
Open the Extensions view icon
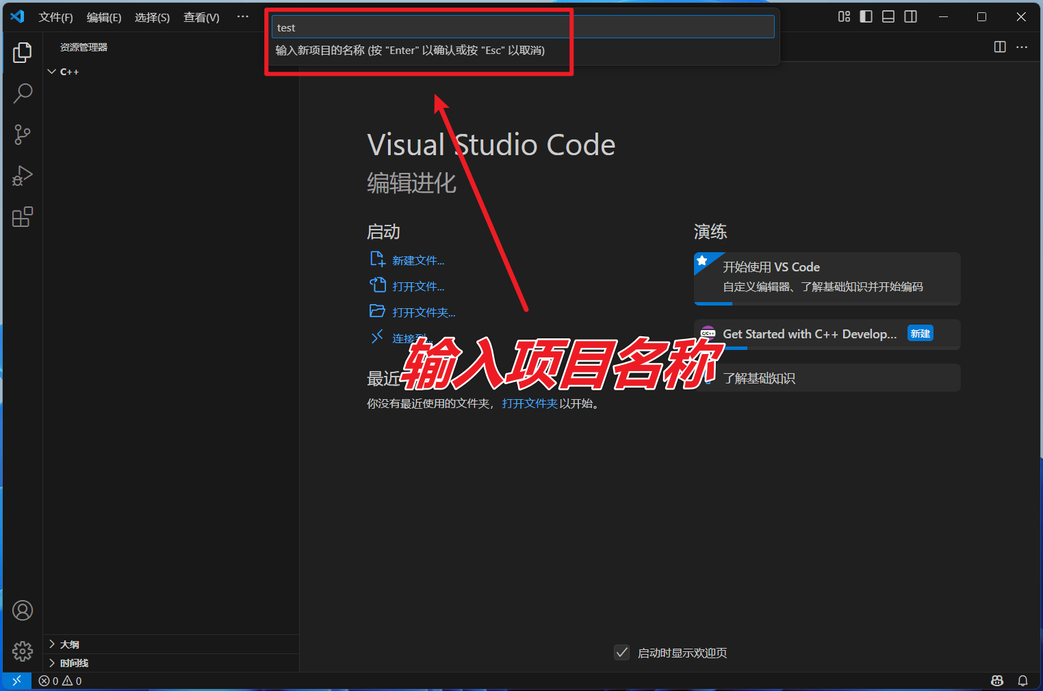[23, 217]
